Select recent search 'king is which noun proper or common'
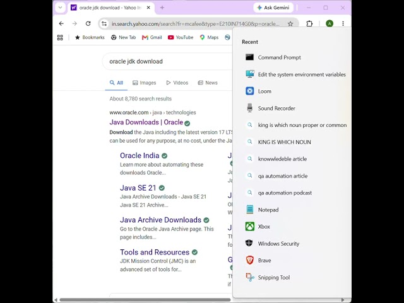The height and width of the screenshot is (303, 404). coord(296,125)
